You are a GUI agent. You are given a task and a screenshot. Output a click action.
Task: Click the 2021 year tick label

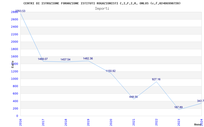(134, 122)
